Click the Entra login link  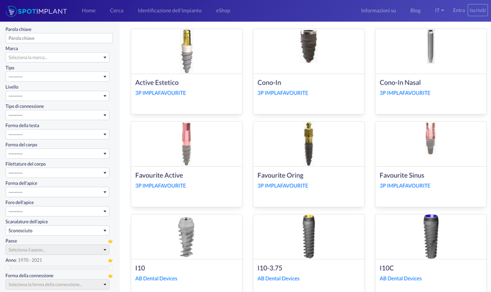pyautogui.click(x=458, y=10)
